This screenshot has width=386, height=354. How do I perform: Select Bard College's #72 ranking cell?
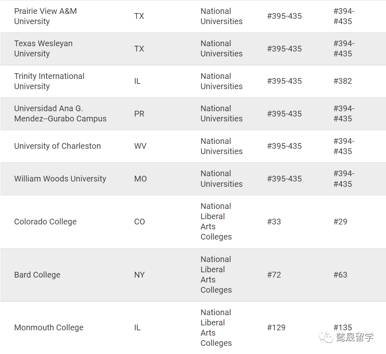pos(274,275)
